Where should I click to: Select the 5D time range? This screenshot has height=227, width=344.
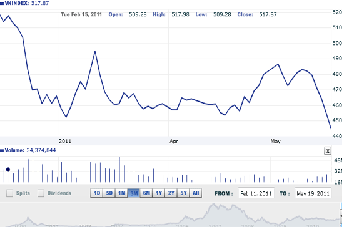[109, 193]
